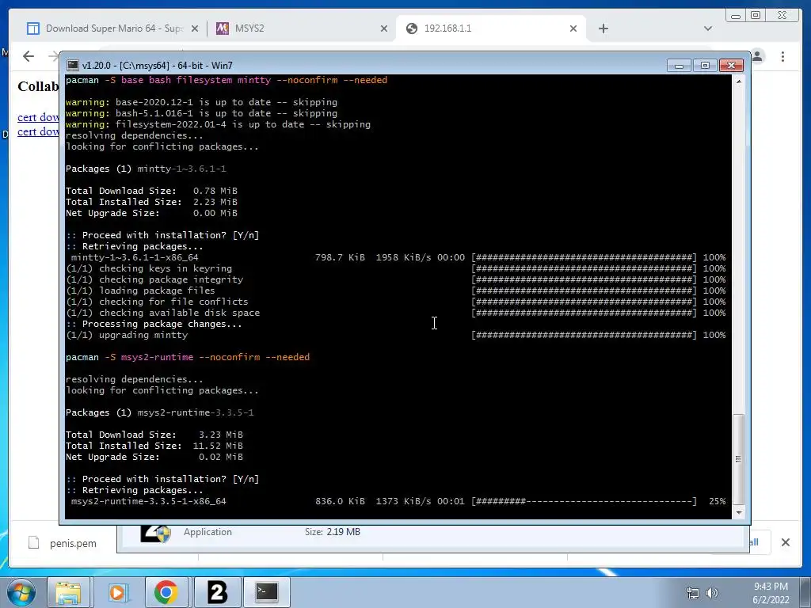The image size is (811, 608).
Task: Minimize the Chrome browser window
Action: [x=735, y=16]
